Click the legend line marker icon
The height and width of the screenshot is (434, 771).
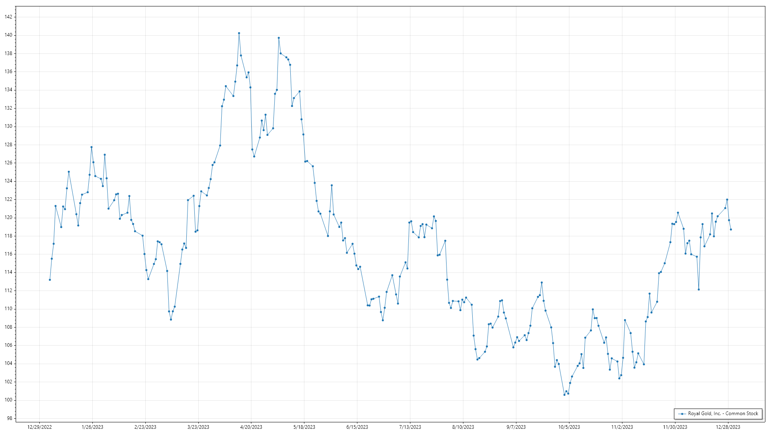[x=682, y=414]
